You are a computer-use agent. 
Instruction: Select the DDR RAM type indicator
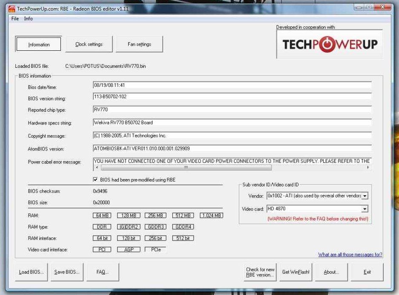pyautogui.click(x=102, y=227)
